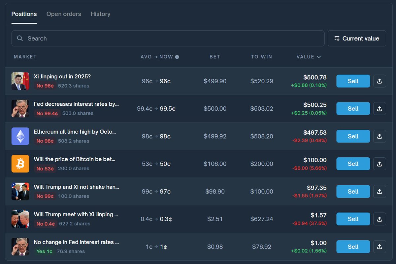
Task: Open the Ethereum logo market thumbnail
Action: click(x=20, y=136)
